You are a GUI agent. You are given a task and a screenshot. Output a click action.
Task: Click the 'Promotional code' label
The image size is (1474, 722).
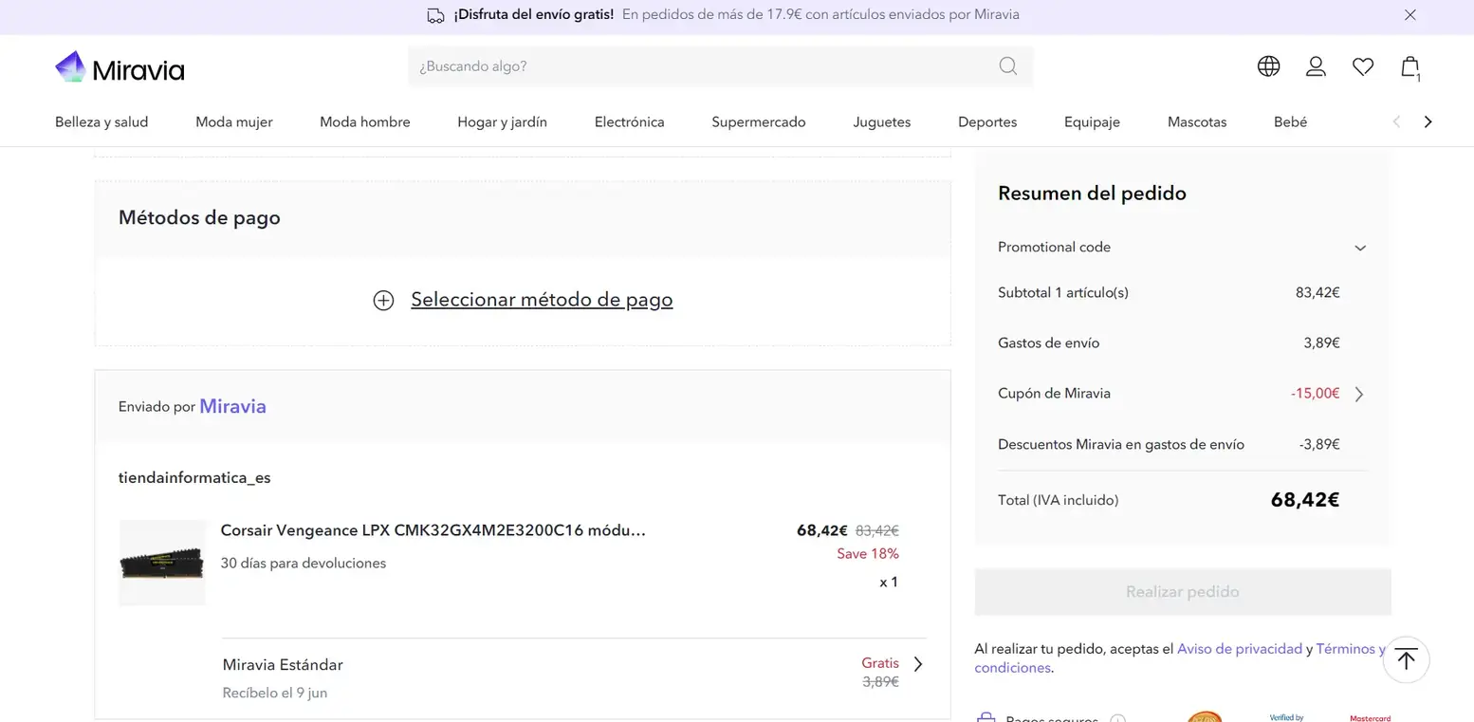(x=1054, y=247)
